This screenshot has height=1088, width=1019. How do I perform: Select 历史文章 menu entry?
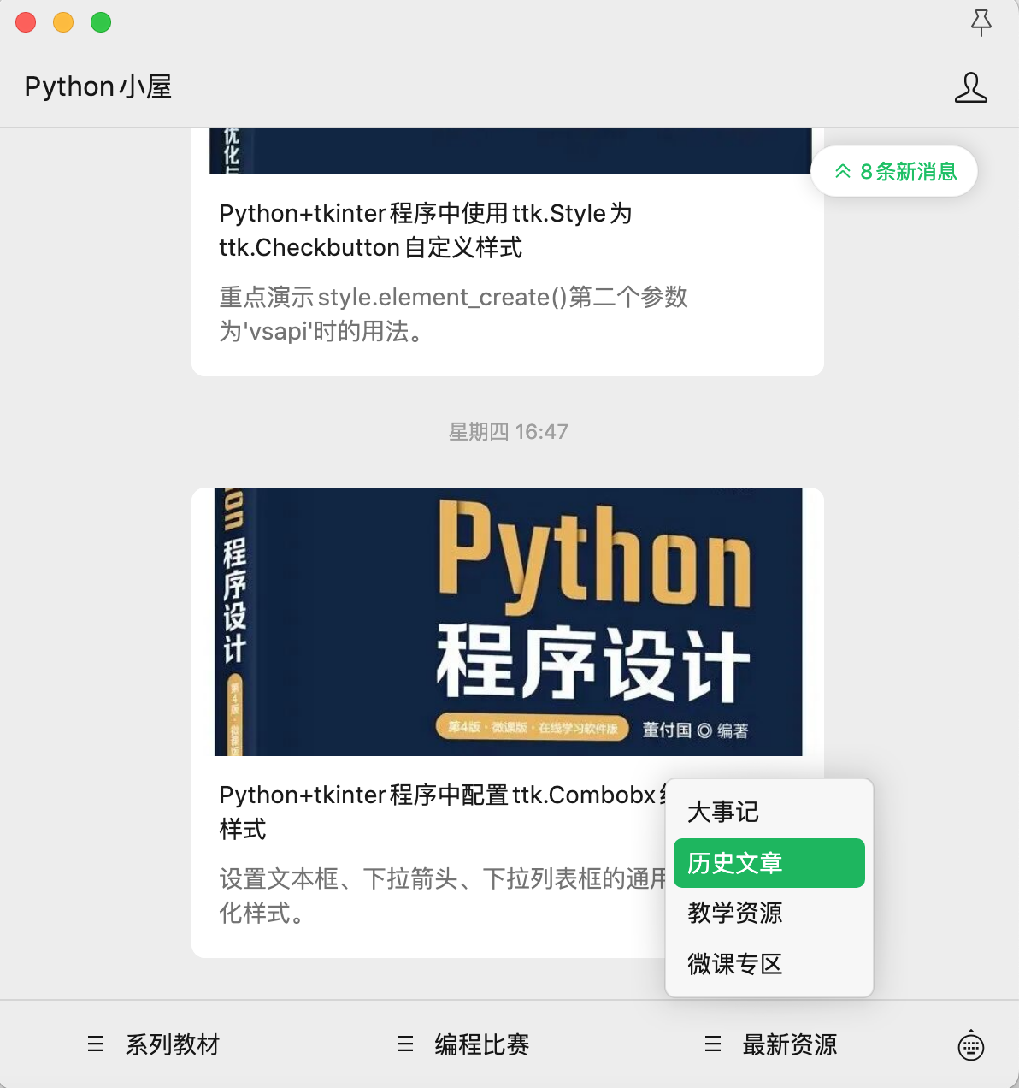pyautogui.click(x=769, y=863)
